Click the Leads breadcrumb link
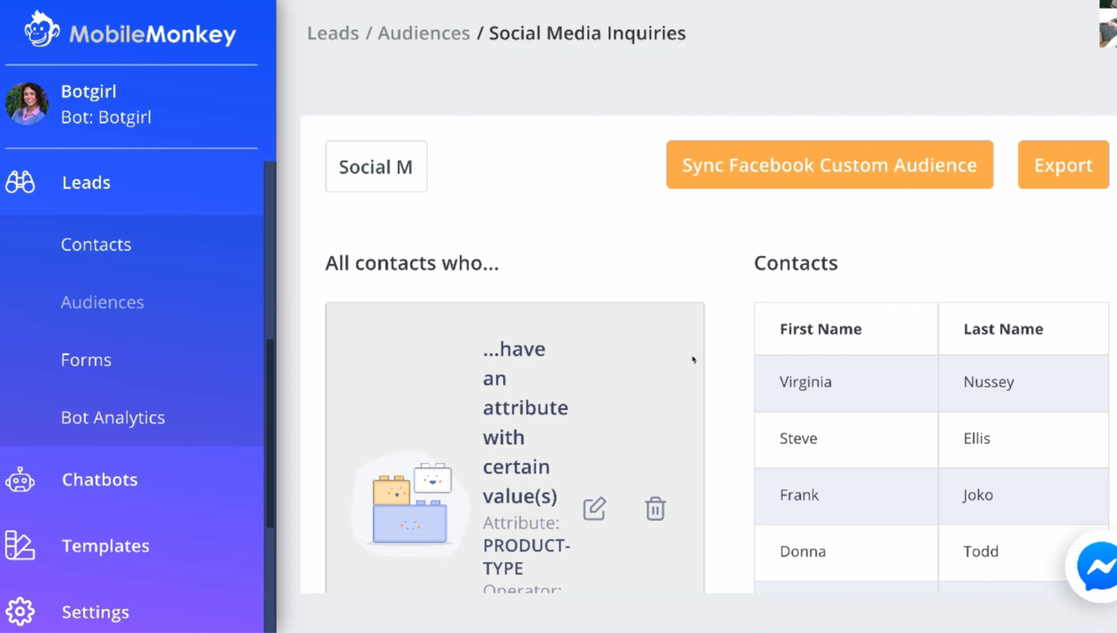 pos(333,33)
